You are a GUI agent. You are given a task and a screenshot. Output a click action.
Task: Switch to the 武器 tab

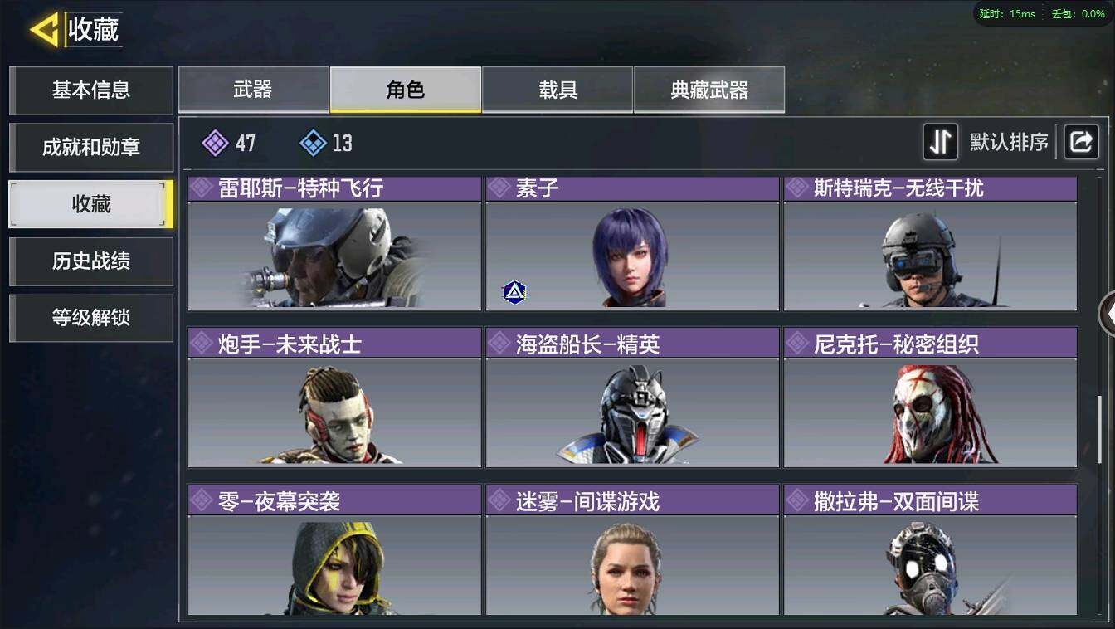click(253, 90)
